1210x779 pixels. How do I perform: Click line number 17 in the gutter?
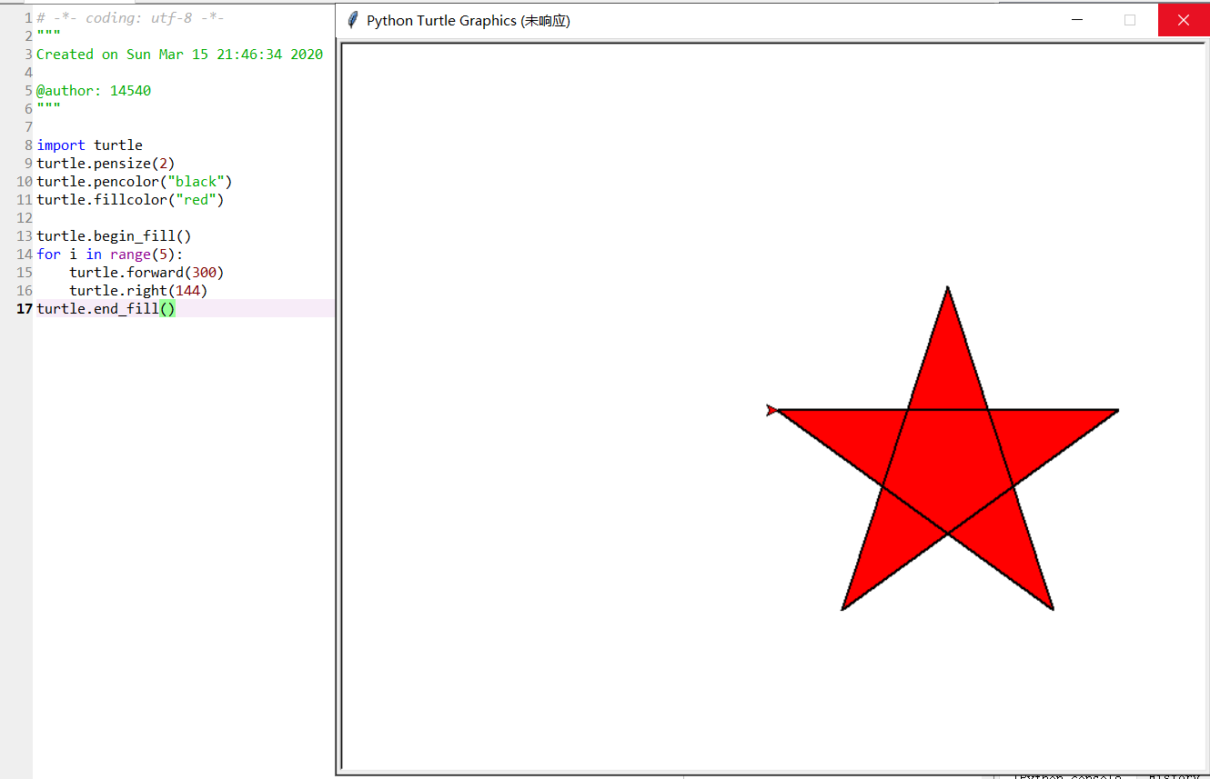click(x=25, y=308)
